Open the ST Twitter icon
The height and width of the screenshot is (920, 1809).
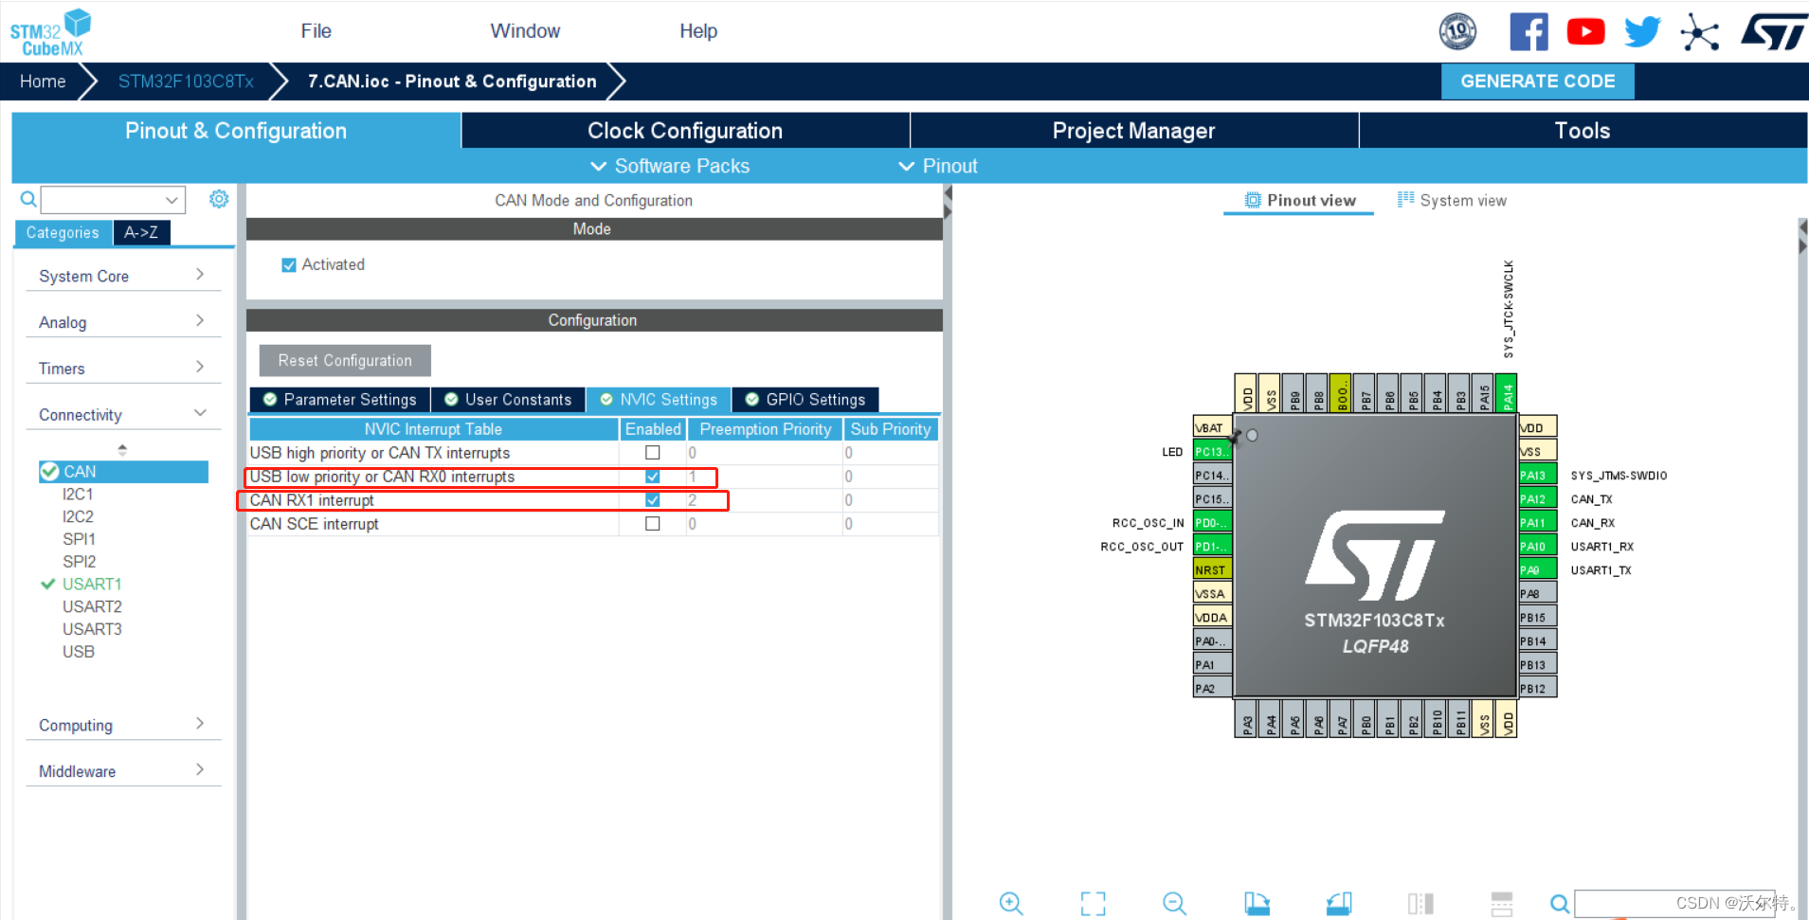pos(1642,31)
